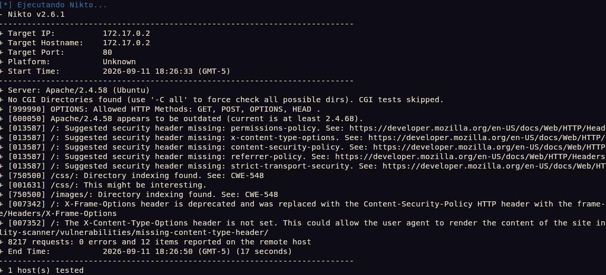Click the Target Port value 80
This screenshot has width=606, height=275.
tap(107, 52)
